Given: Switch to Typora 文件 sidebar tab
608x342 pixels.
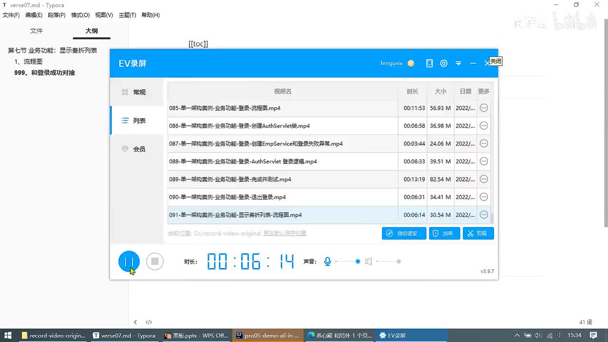Looking at the screenshot, I should 37,31.
